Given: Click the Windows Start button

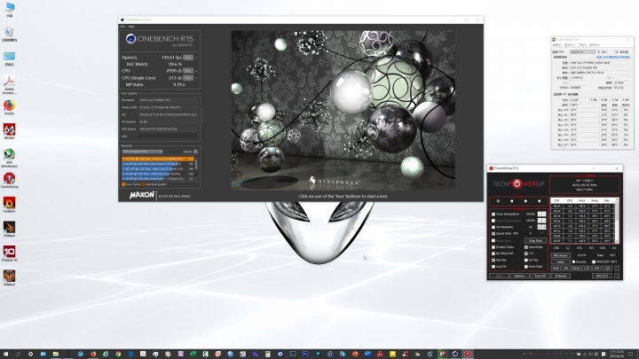Looking at the screenshot, I should pos(5,354).
